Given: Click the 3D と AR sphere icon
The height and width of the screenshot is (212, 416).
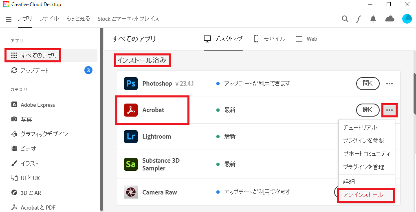Looking at the screenshot, I should (14, 192).
